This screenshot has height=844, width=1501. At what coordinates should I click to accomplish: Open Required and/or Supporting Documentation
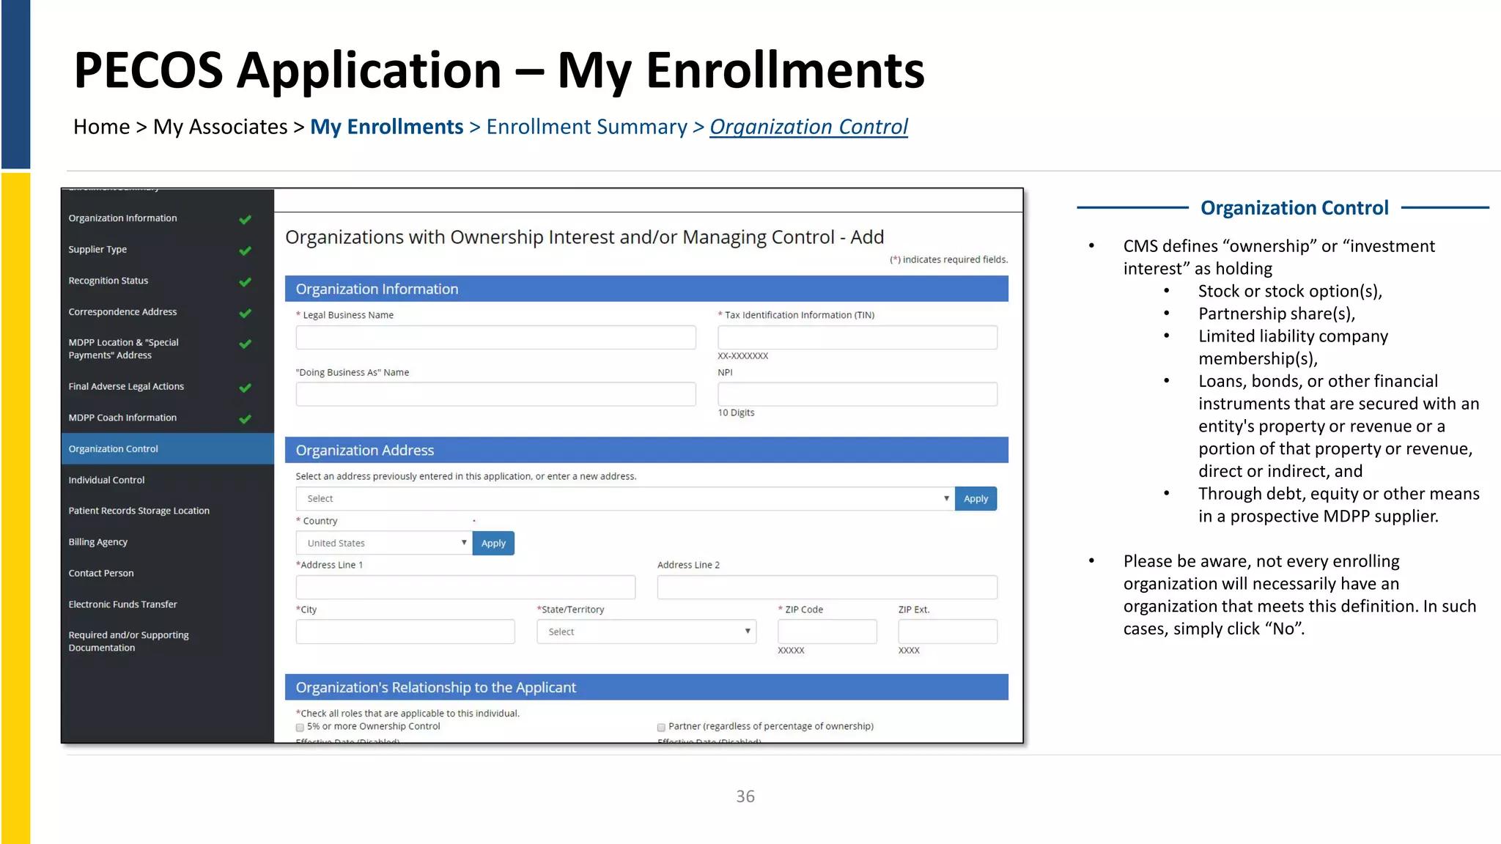[x=129, y=641]
